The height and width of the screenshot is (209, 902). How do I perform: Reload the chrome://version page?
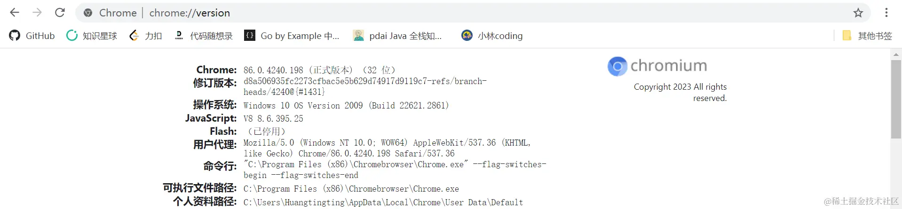(x=60, y=13)
